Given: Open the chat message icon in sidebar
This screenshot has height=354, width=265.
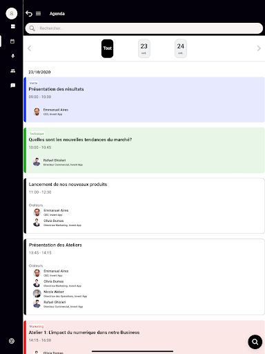Looking at the screenshot, I should (12, 86).
